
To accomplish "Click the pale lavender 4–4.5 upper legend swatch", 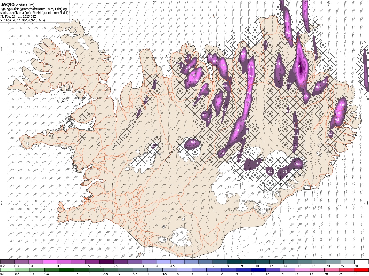I will point(163,262).
